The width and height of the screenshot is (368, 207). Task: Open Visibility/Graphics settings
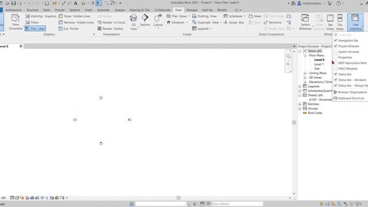[x=41, y=16]
